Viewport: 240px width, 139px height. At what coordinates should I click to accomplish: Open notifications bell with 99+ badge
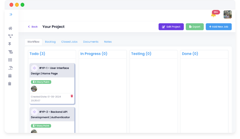pos(213,15)
